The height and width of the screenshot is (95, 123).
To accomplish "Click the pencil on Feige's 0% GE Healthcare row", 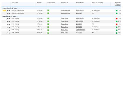I will pos(7,19).
